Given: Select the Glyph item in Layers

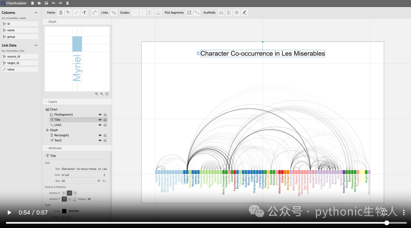Looking at the screenshot, I should [x=52, y=130].
